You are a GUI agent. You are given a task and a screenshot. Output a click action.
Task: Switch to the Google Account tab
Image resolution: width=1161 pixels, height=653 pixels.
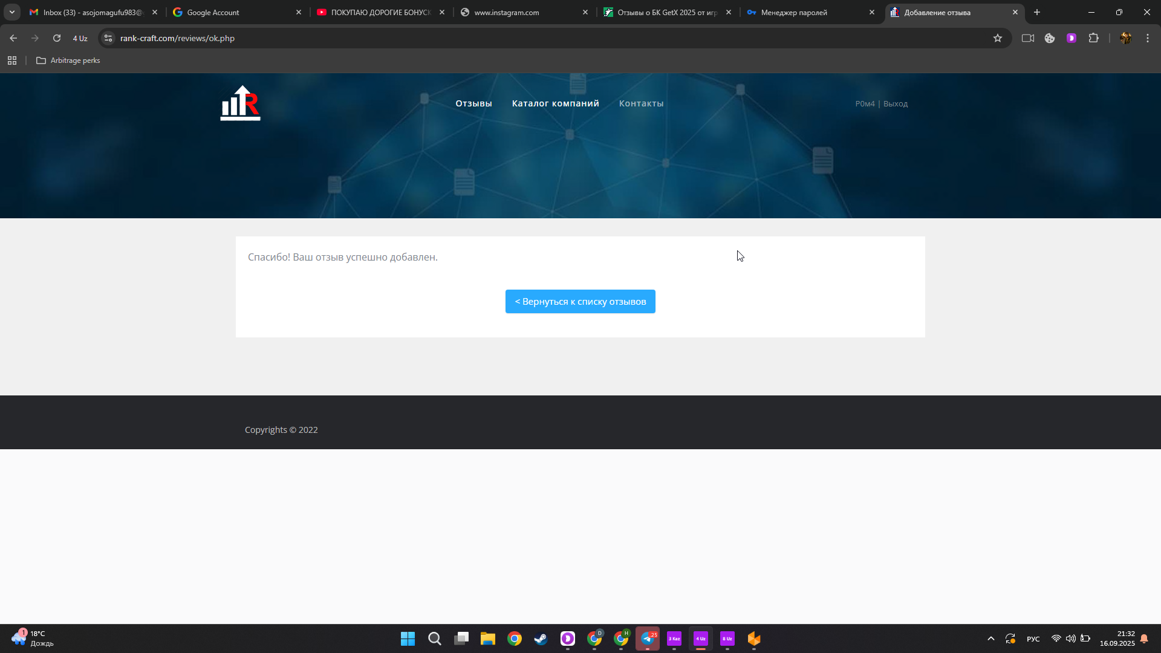(236, 12)
